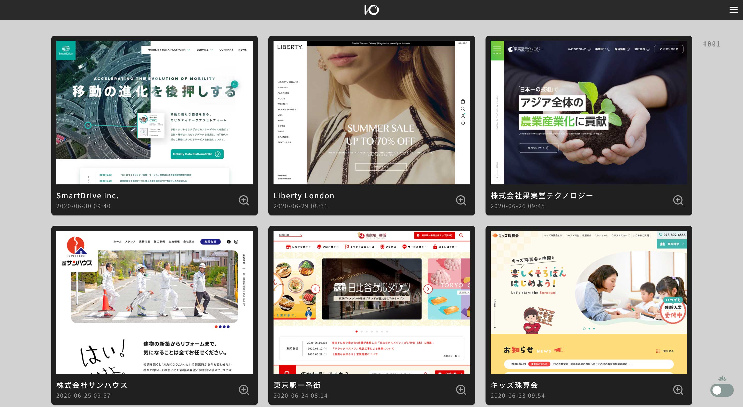The height and width of the screenshot is (407, 743).
Task: Click magnifier on 果実堂テクノロジー card
Action: 678,200
